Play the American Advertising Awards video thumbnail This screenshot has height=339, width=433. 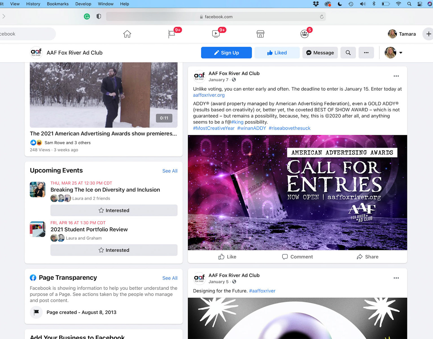click(x=104, y=95)
